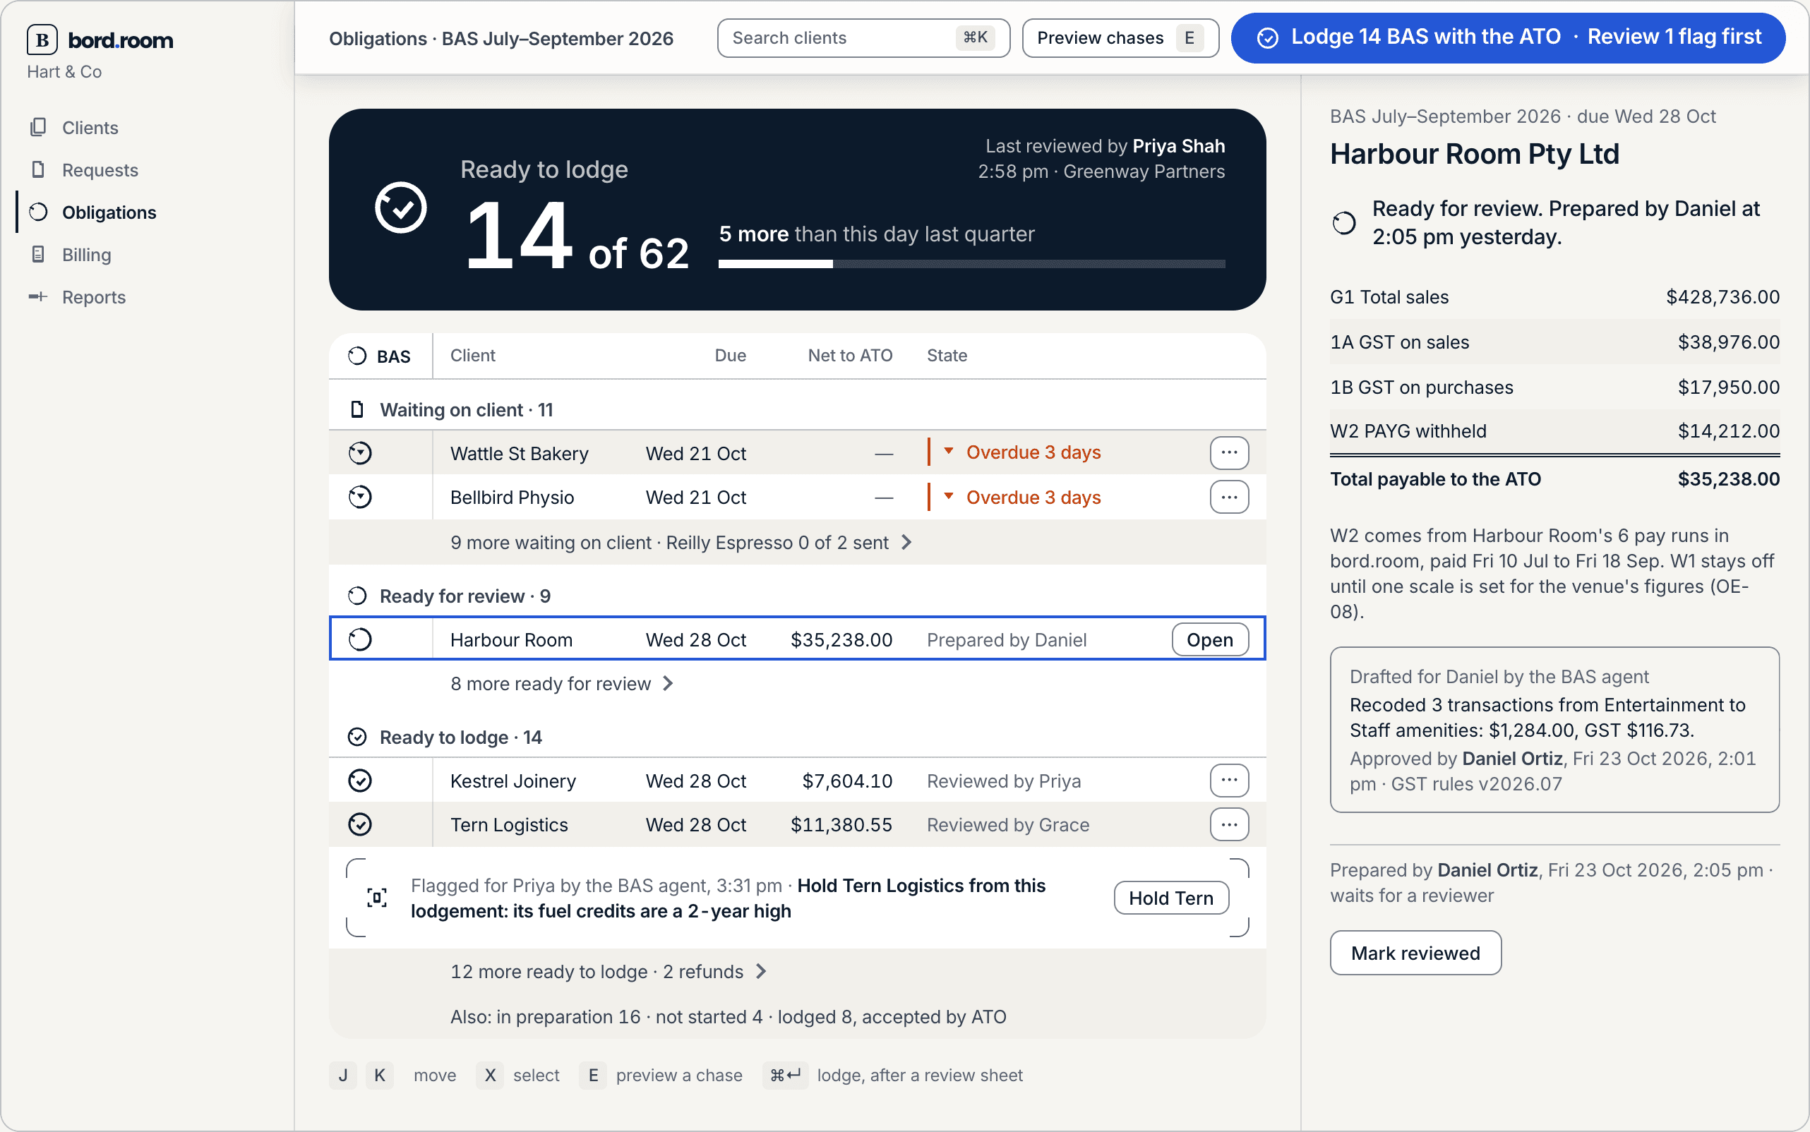Click the Hold Tern button
This screenshot has height=1132, width=1810.
coord(1171,898)
